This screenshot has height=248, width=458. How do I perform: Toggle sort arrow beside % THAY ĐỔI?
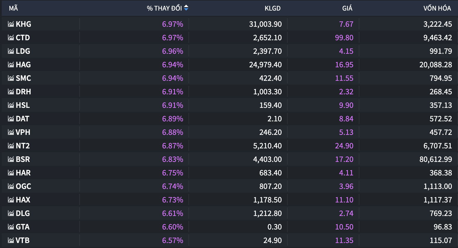tap(186, 8)
